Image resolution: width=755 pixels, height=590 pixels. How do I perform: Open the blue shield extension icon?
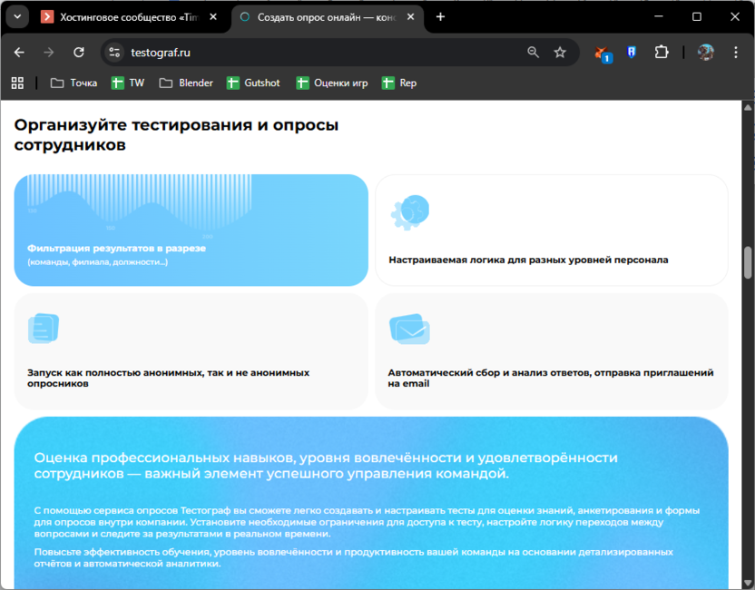631,53
